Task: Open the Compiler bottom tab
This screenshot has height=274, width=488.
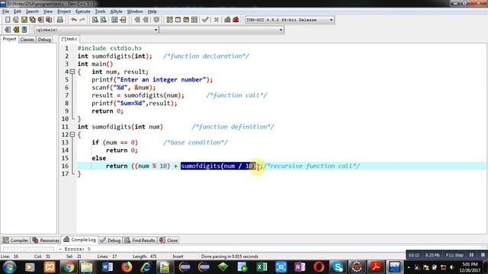Action: (x=15, y=241)
